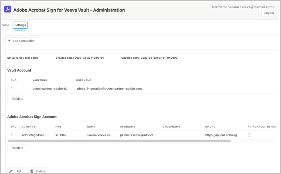Click the USERNAME column header in Vault Account

[x=84, y=80]
